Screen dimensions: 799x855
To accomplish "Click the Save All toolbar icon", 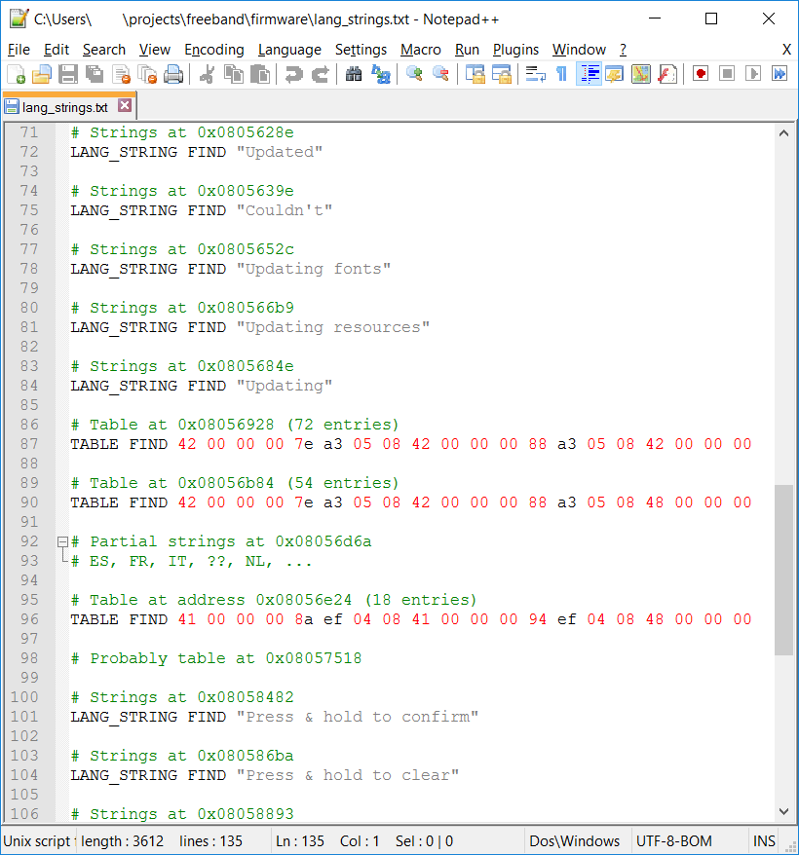I will pyautogui.click(x=95, y=74).
